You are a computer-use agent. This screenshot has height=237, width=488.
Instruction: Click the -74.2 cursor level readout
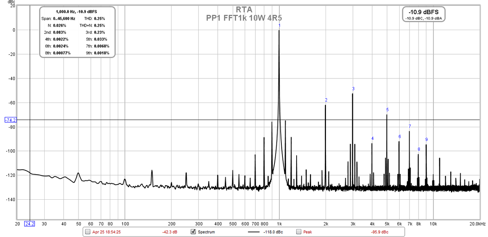pyautogui.click(x=10, y=120)
